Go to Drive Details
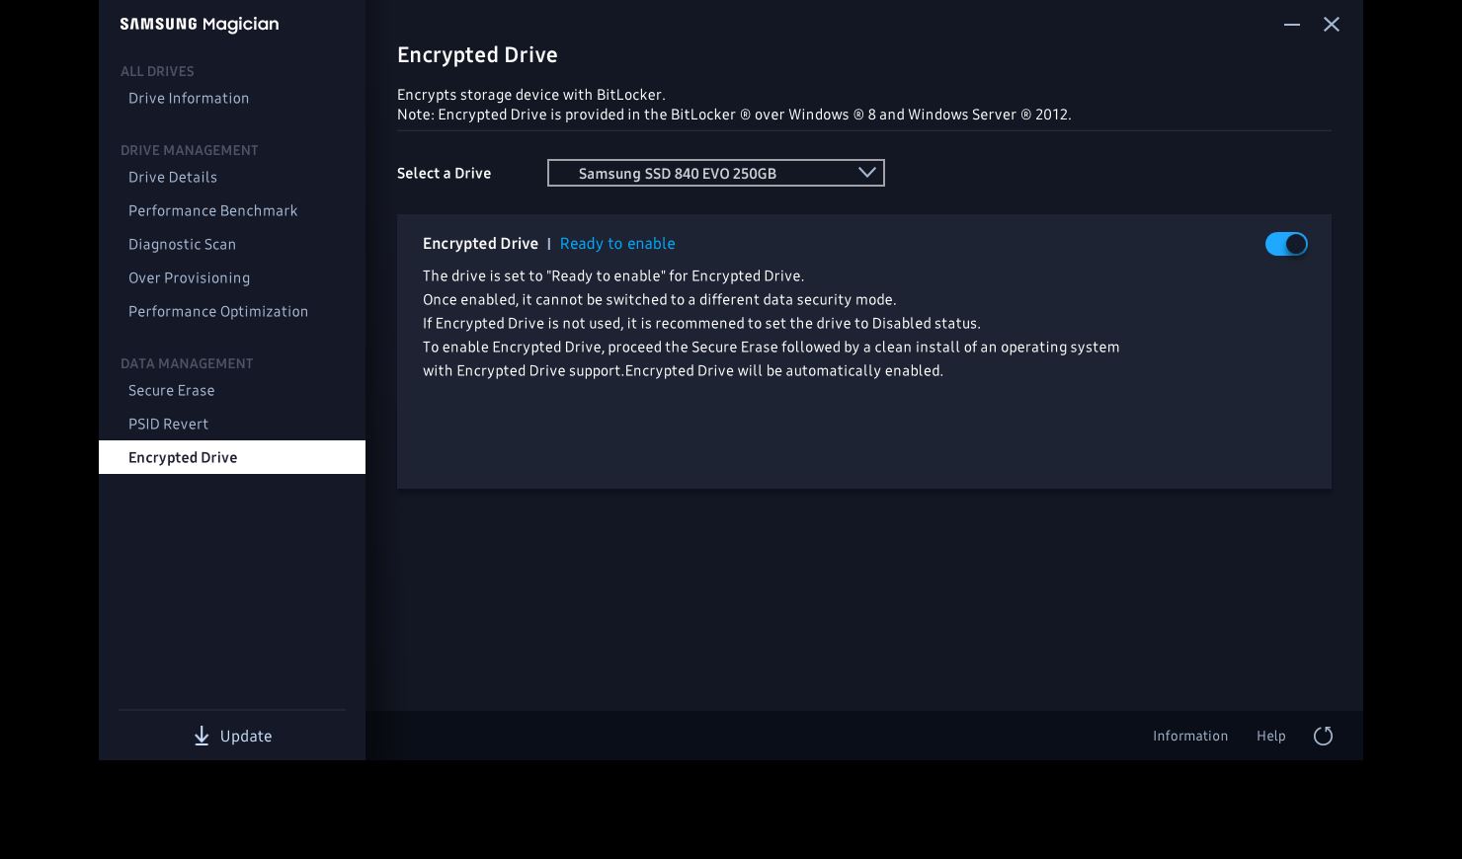The image size is (1462, 859). click(x=173, y=177)
